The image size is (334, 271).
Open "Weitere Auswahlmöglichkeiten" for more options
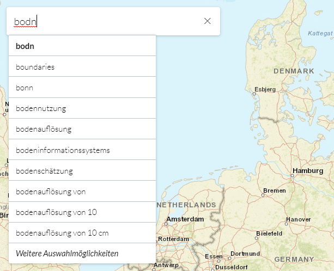tap(82, 254)
